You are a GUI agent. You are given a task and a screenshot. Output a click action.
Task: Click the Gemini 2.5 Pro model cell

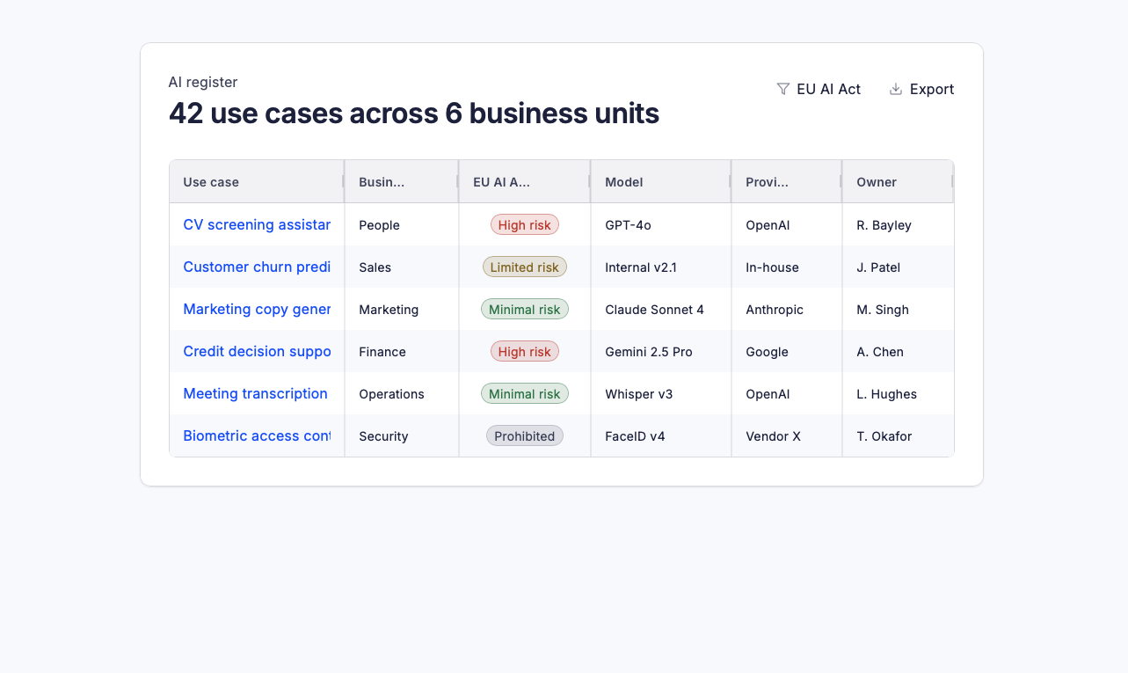[661, 351]
